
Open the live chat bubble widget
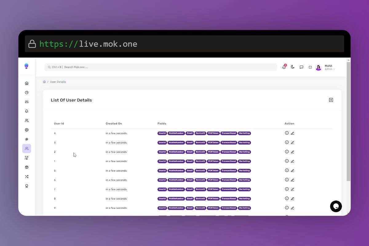click(x=336, y=206)
